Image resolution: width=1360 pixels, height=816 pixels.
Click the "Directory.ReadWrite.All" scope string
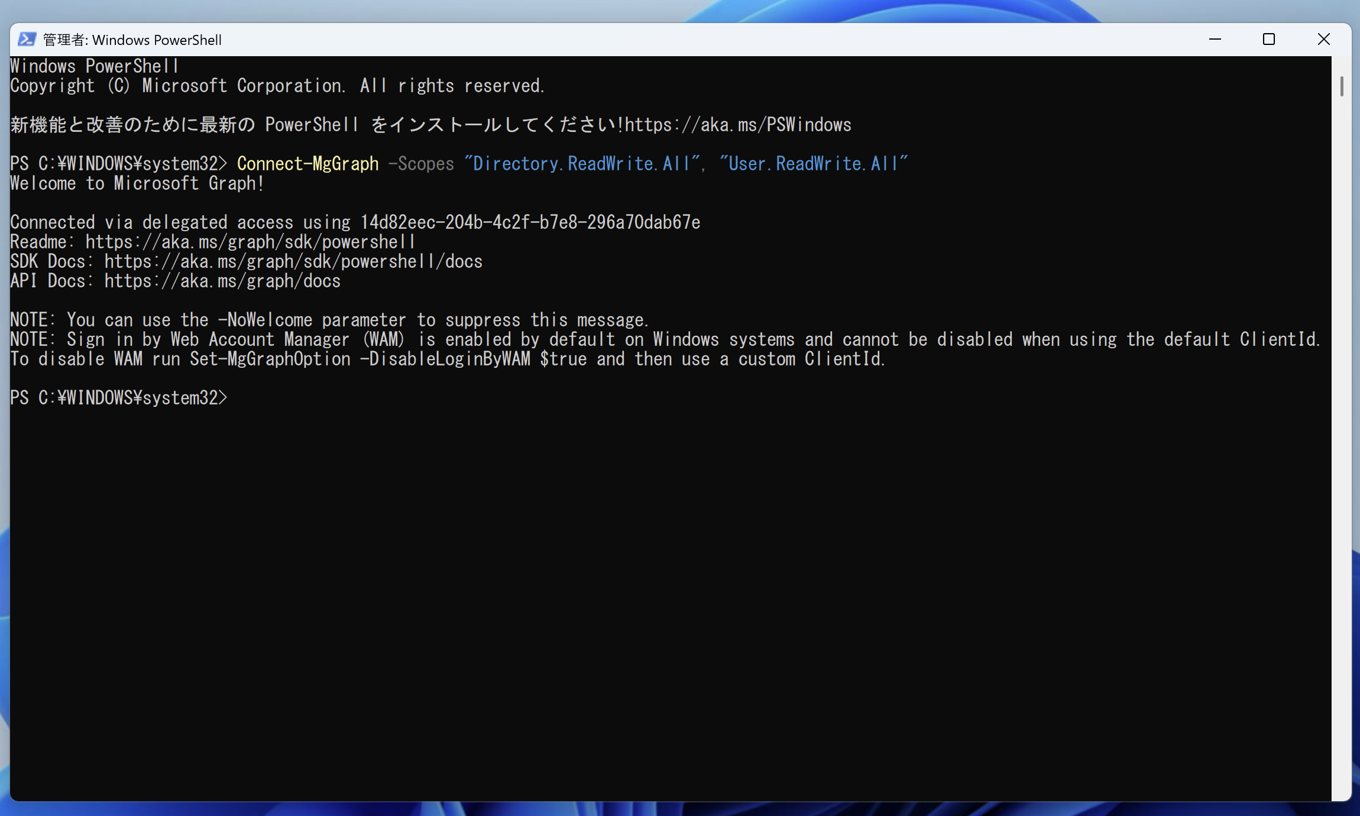pos(582,164)
